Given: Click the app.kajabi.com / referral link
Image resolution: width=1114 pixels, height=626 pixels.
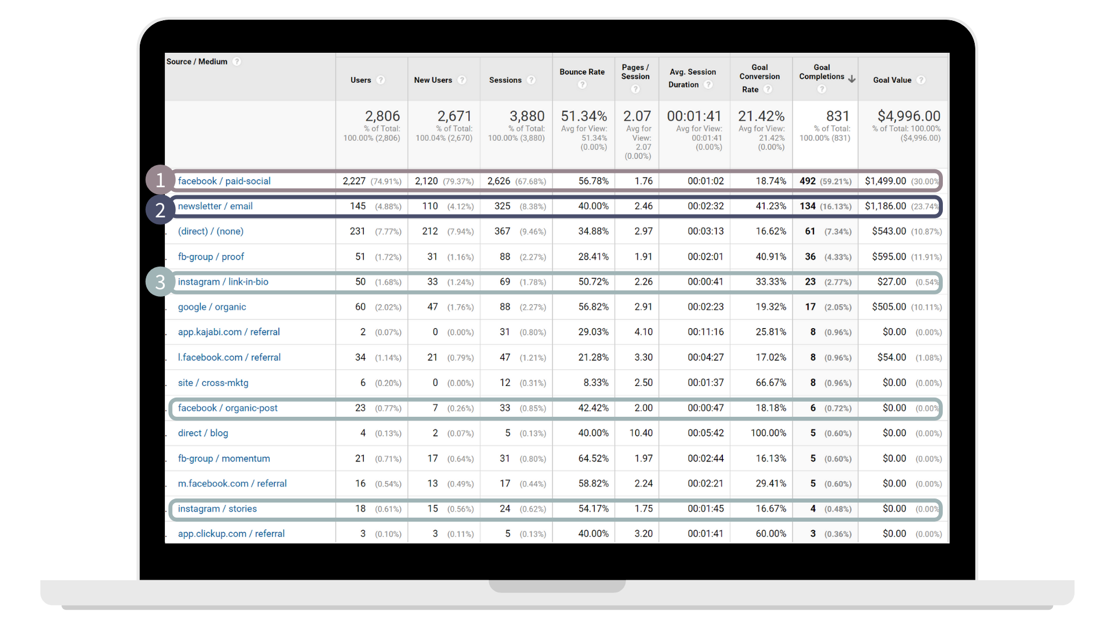Looking at the screenshot, I should 229,332.
